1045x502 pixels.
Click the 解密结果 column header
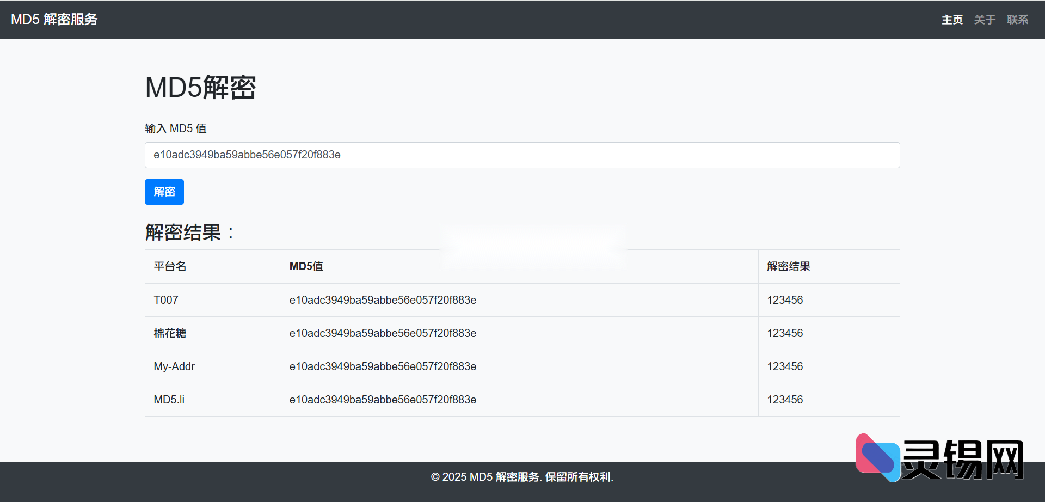pos(789,266)
